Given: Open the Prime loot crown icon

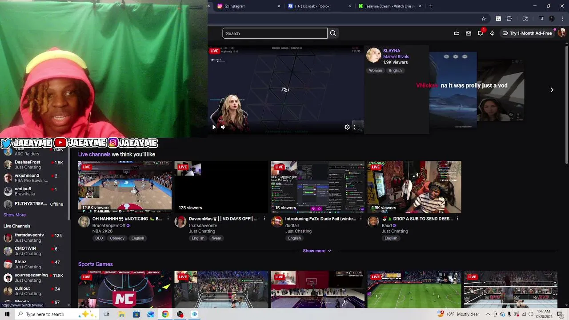Looking at the screenshot, I should (457, 33).
